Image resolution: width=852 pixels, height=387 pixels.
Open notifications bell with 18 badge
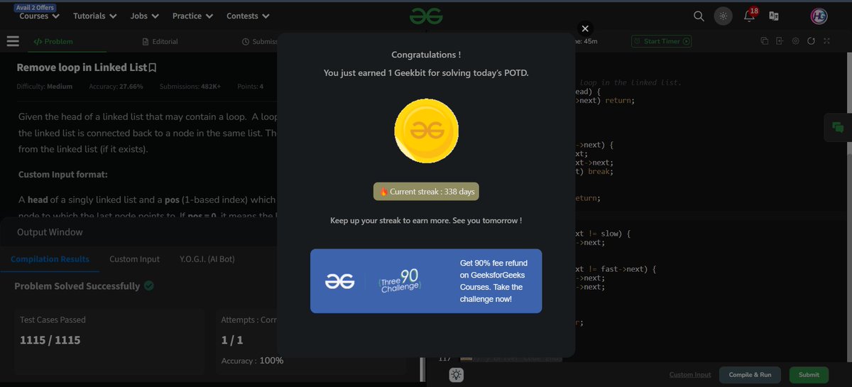(750, 15)
